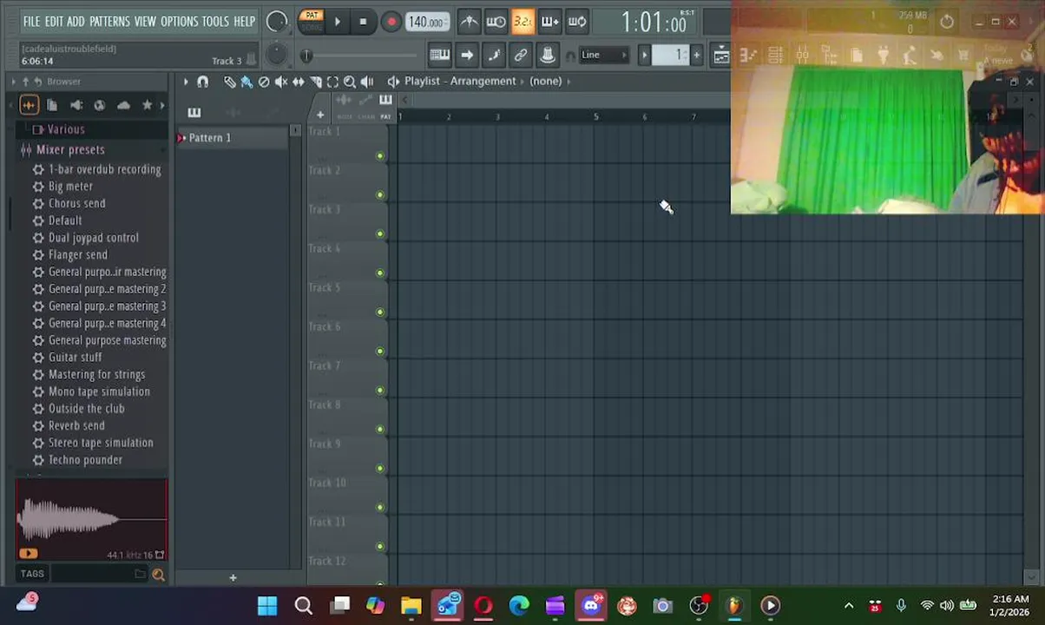Image resolution: width=1045 pixels, height=625 pixels.
Task: Arm recording with the Record button
Action: coord(391,22)
